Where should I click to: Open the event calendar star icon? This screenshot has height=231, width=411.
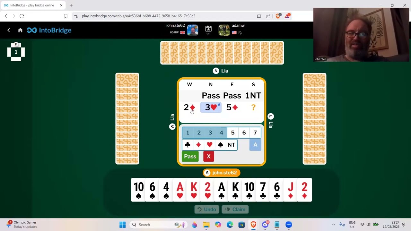click(x=208, y=29)
